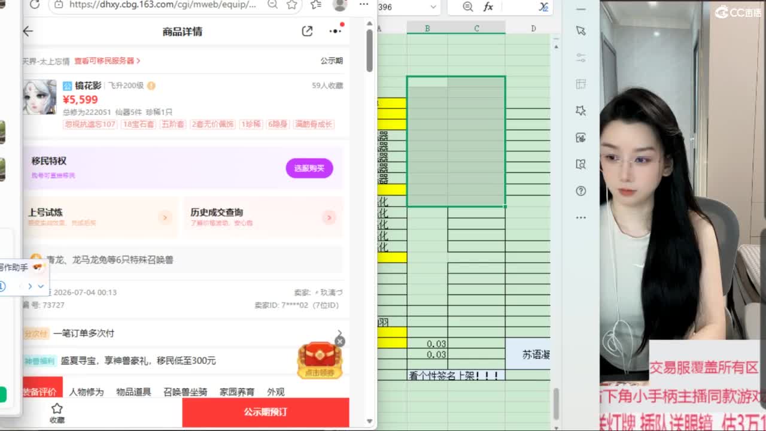
Task: Click the fx insert function icon
Action: point(488,7)
